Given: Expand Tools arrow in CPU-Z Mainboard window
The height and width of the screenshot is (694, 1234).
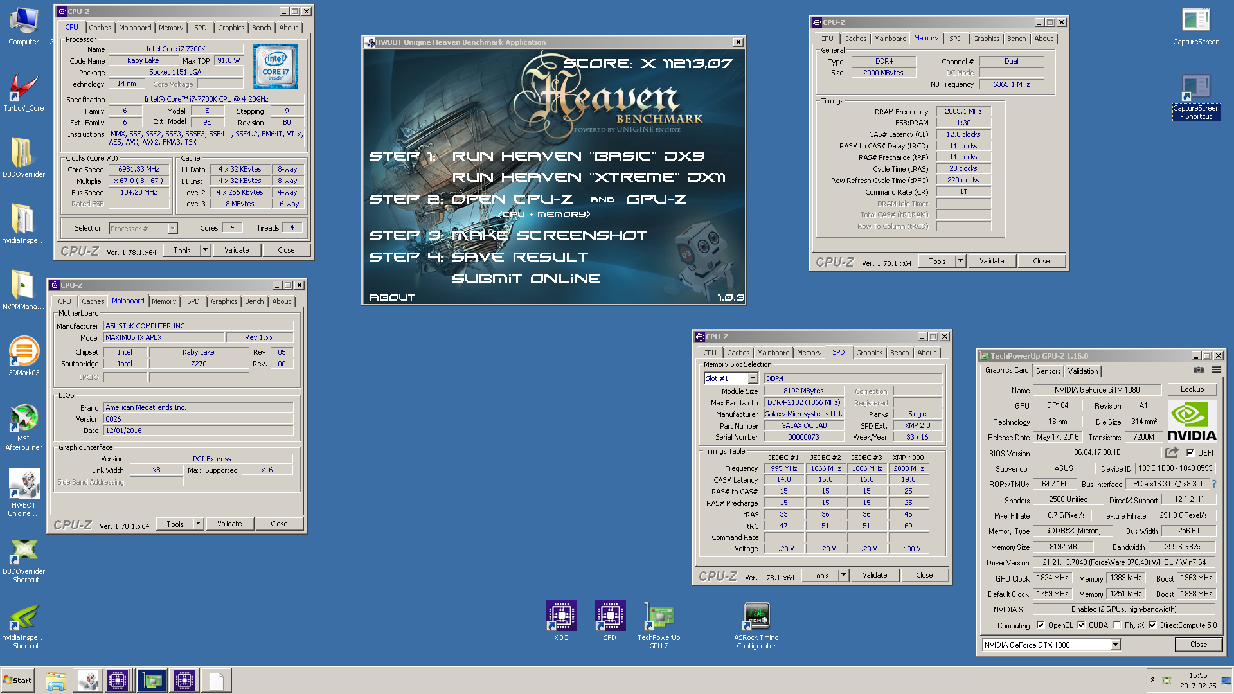Looking at the screenshot, I should pos(198,524).
